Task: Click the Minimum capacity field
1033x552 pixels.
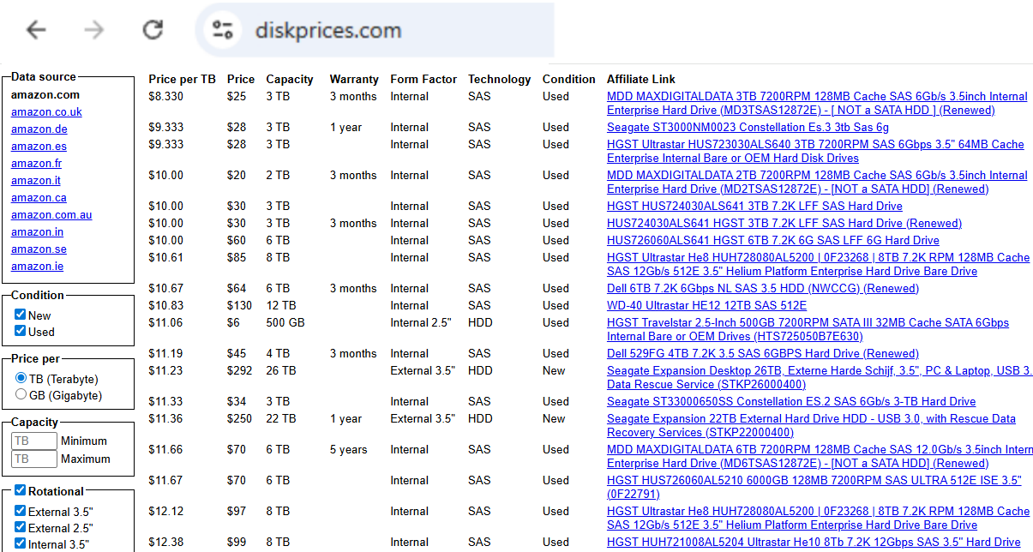Action: [x=34, y=441]
